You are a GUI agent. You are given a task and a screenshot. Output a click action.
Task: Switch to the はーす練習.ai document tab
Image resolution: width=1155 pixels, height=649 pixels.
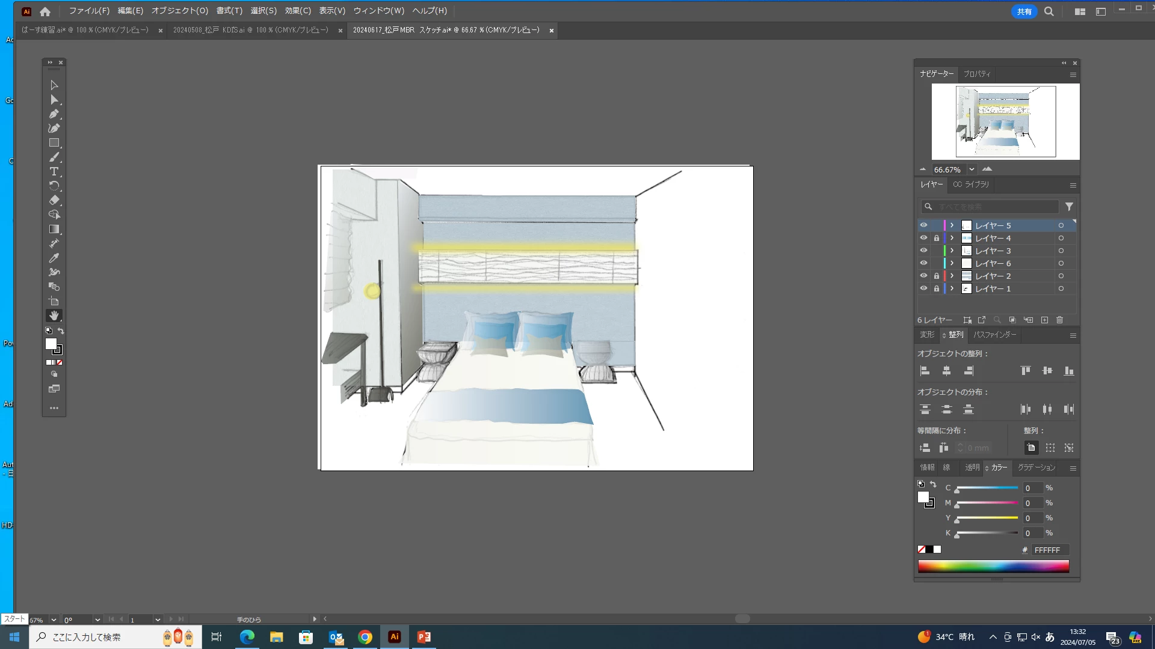[85, 30]
